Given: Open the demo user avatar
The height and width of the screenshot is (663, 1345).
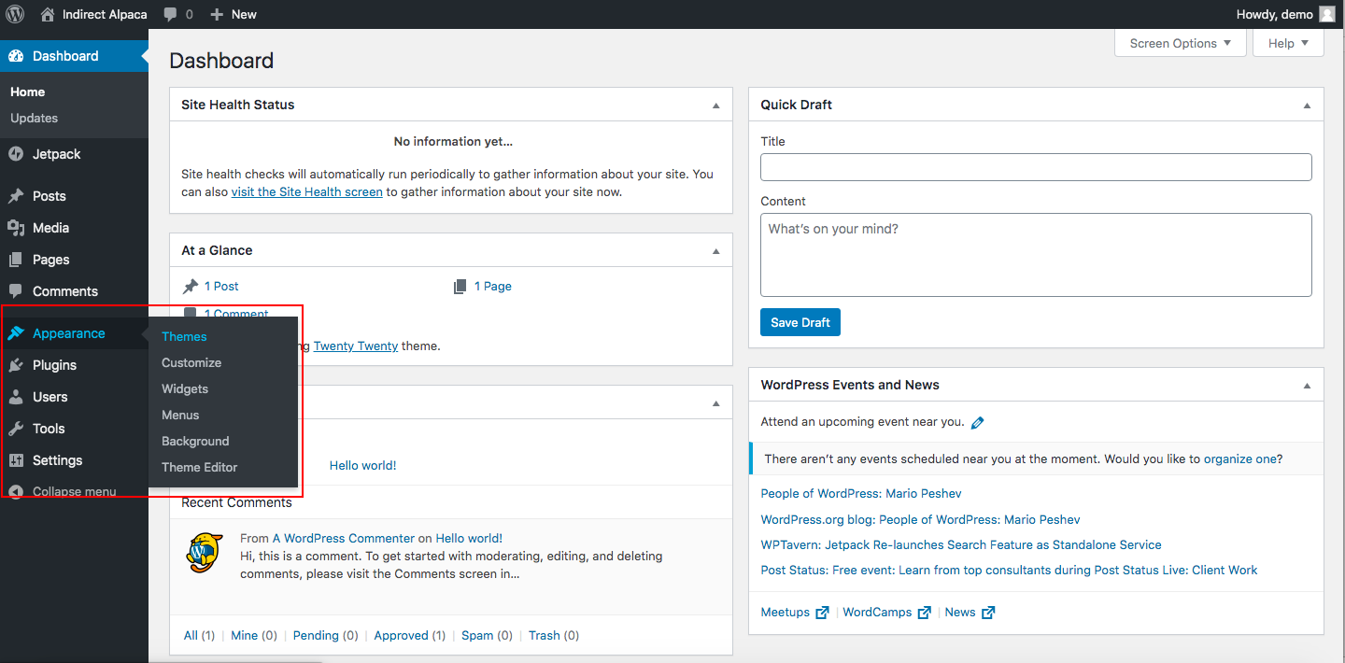Looking at the screenshot, I should (x=1327, y=14).
